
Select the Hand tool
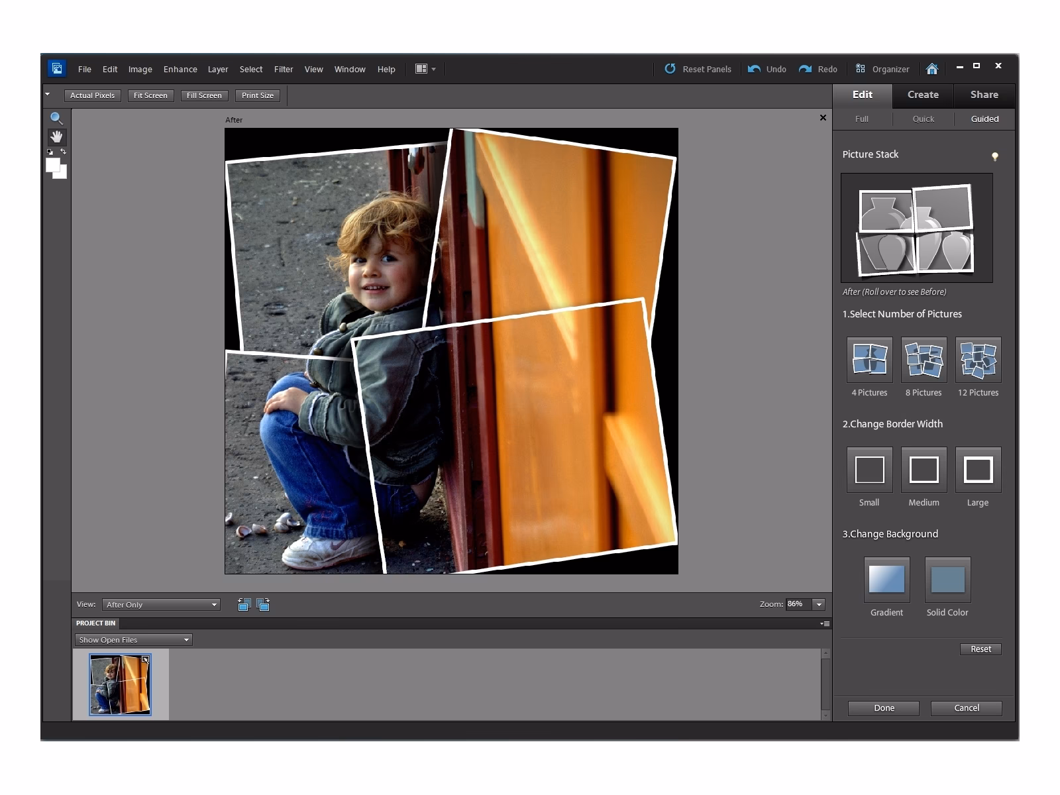[x=57, y=137]
